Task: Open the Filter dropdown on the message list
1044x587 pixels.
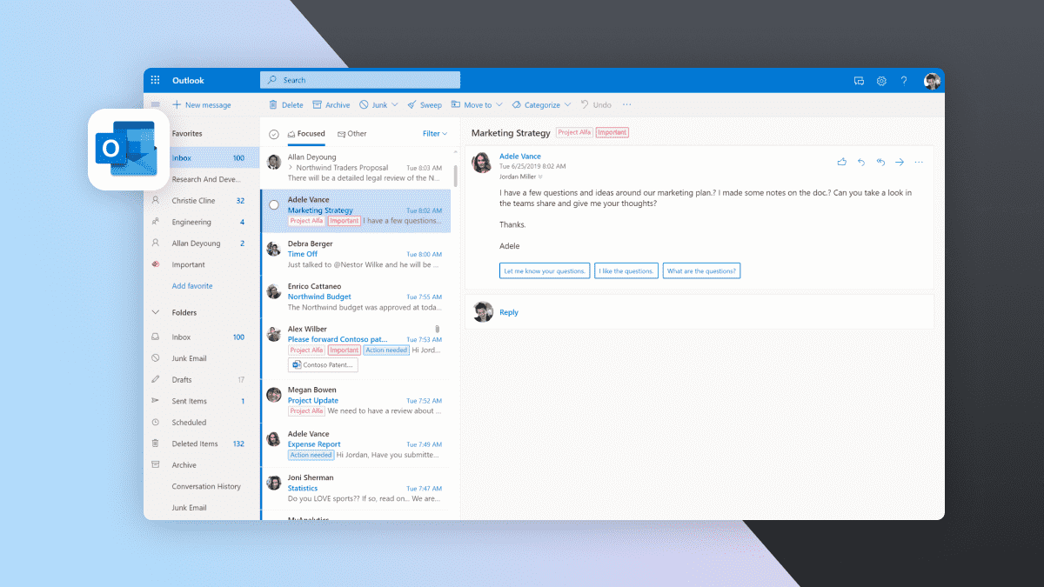Action: 433,134
